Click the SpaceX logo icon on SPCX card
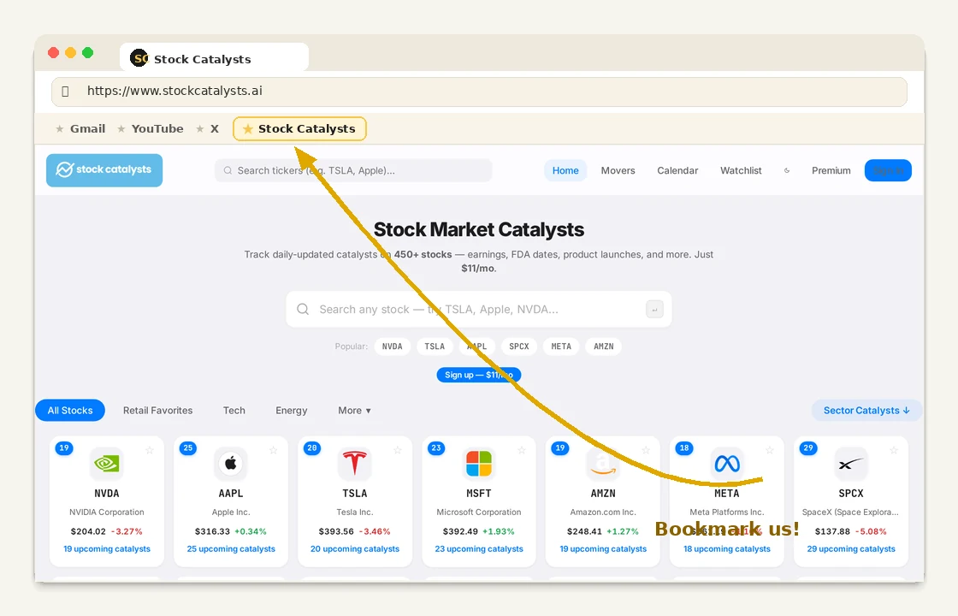Viewport: 958px width, 616px height. point(851,464)
